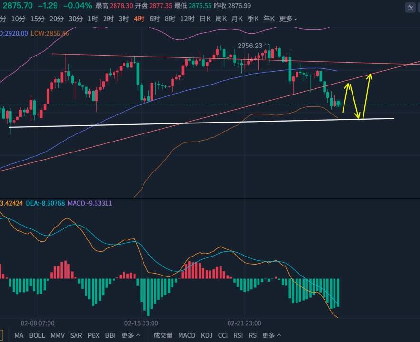Screen dimensions: 420x342
Task: Expand the 更多 timeframe dropdown
Action: (x=288, y=19)
